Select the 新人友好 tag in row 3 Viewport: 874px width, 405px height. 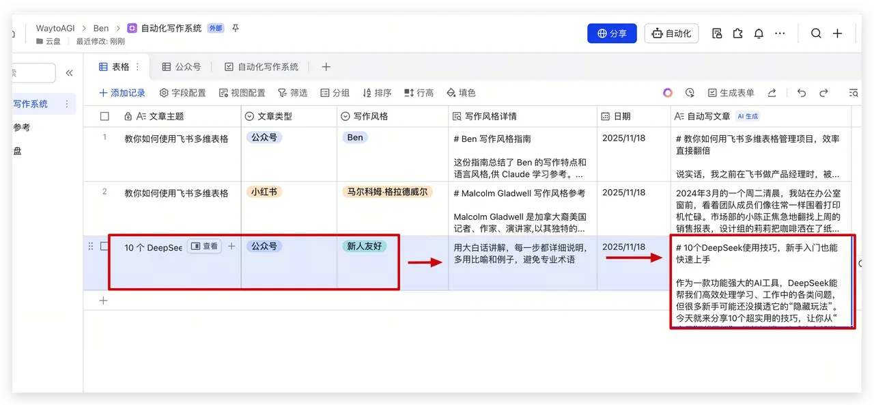[364, 246]
